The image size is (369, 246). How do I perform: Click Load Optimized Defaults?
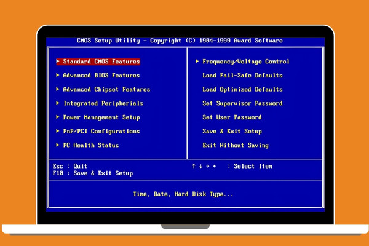click(242, 89)
